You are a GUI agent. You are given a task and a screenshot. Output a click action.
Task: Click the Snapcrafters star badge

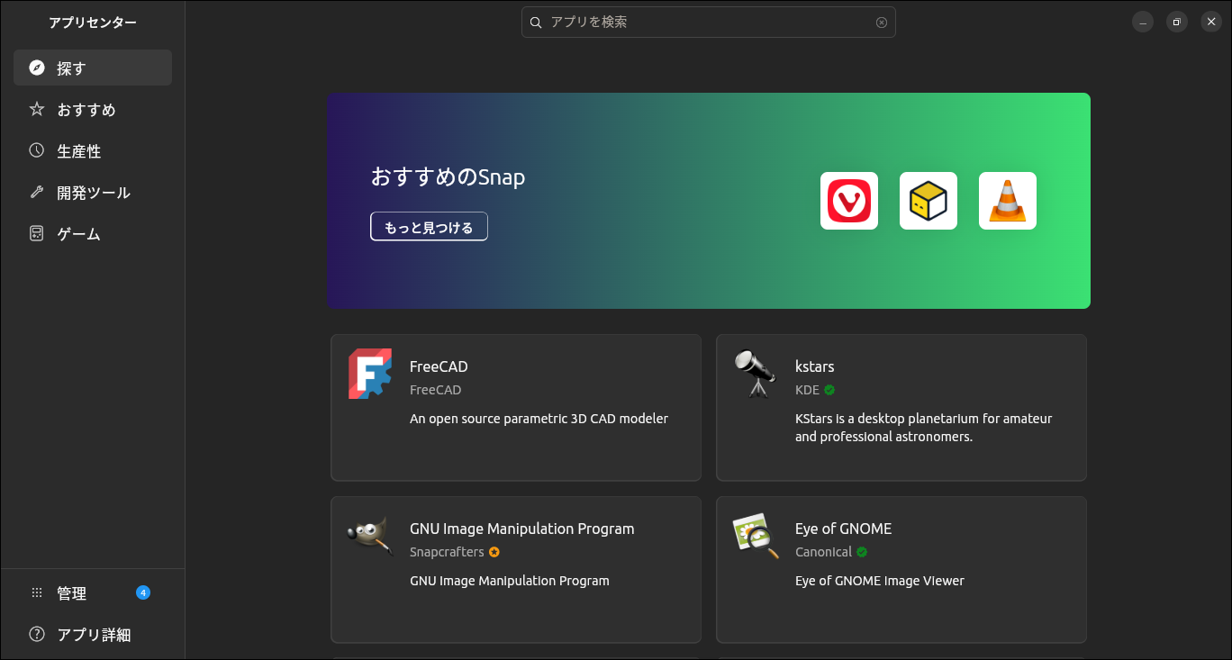tap(494, 552)
